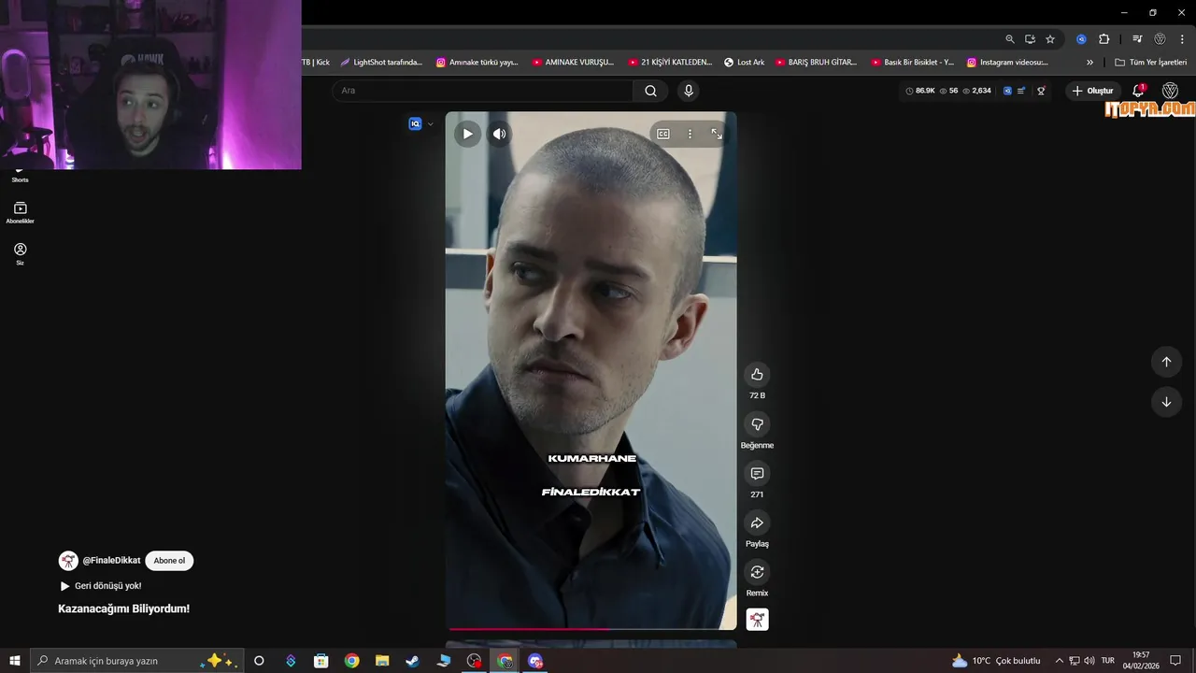
Task: Click the YouTube search field Ara
Action: point(483,91)
